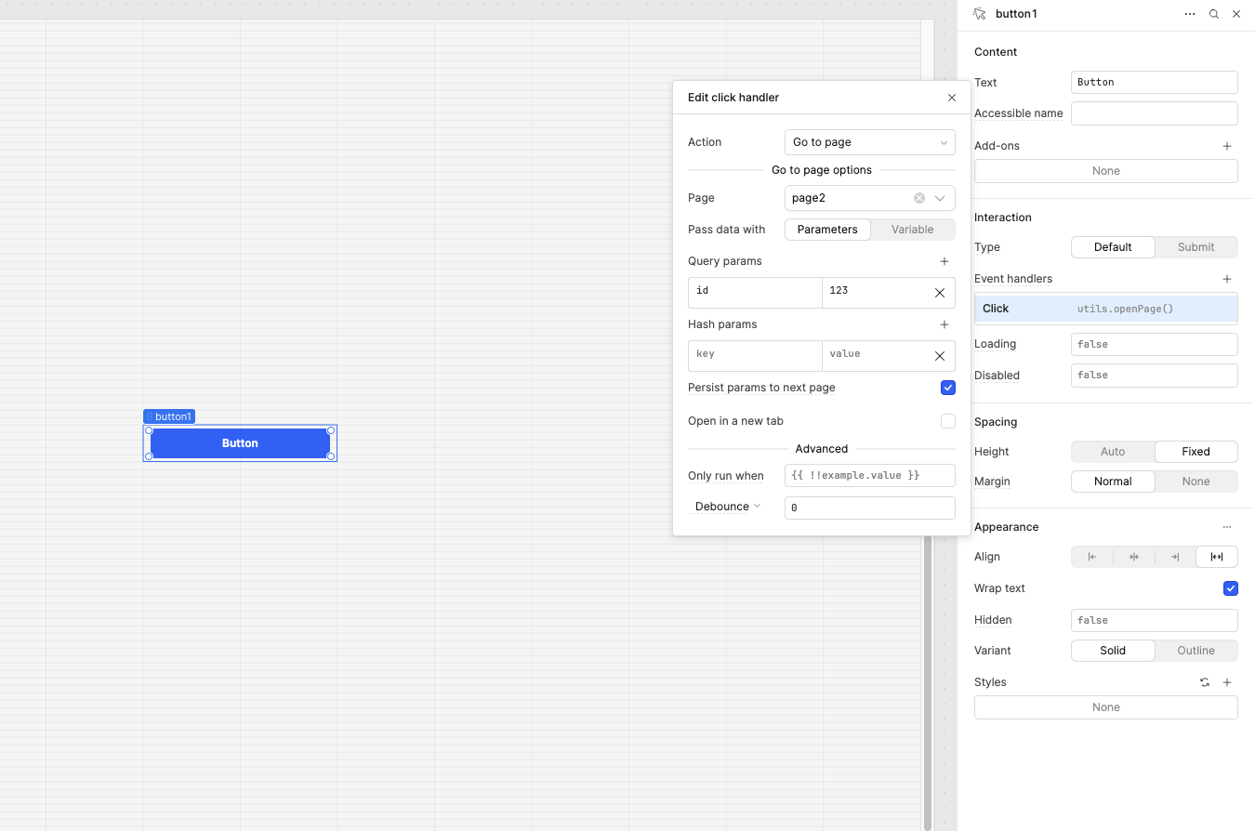1255x831 pixels.
Task: Close the button1 inspector panel
Action: [x=1236, y=14]
